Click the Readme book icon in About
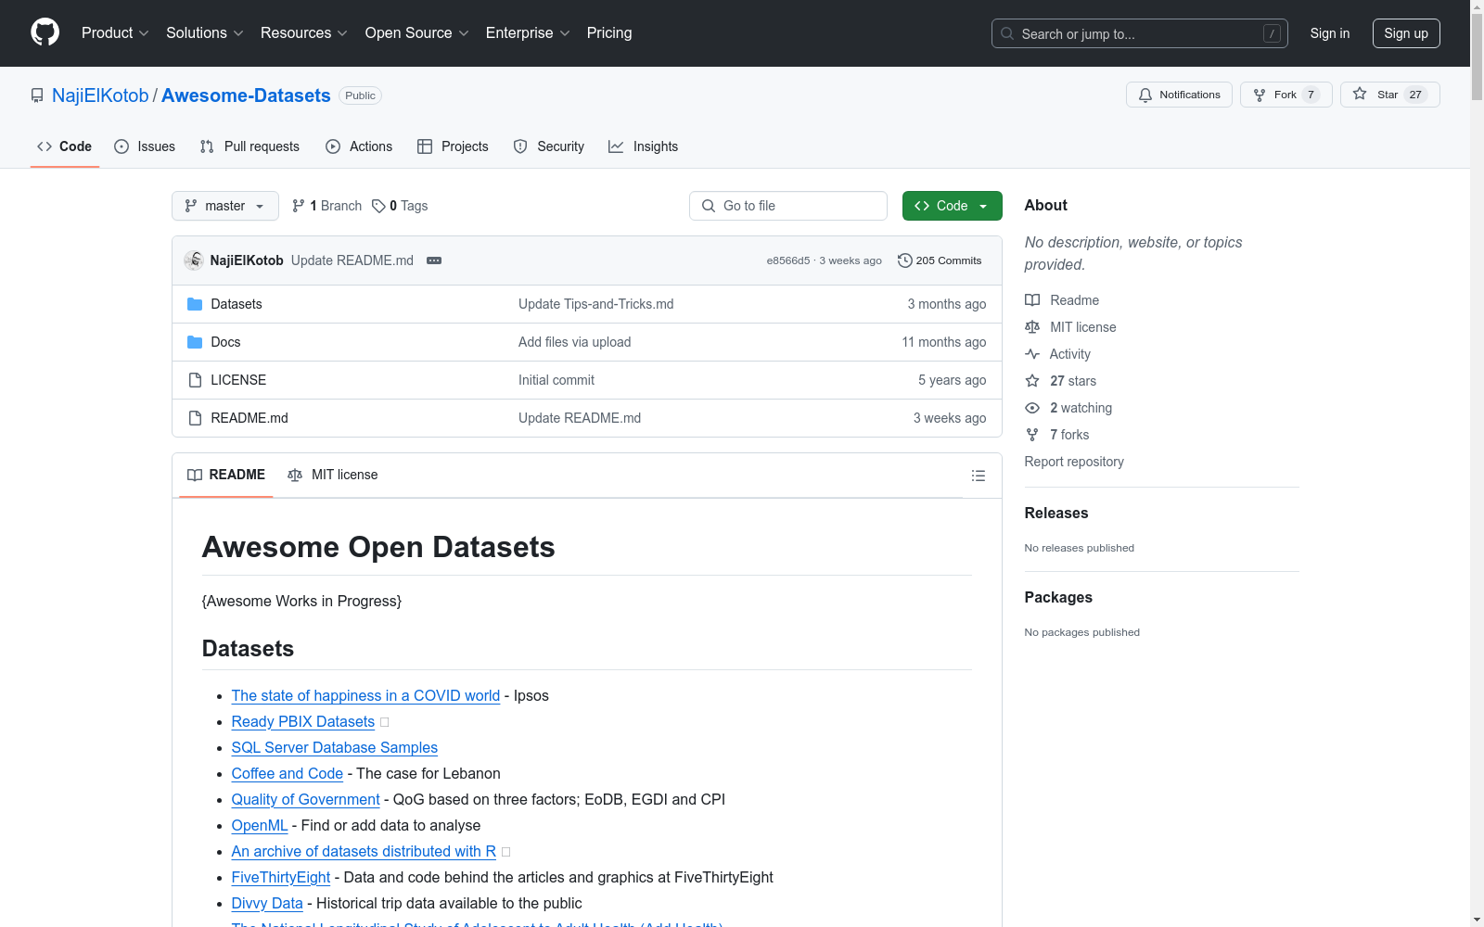The height and width of the screenshot is (927, 1484). click(1032, 300)
